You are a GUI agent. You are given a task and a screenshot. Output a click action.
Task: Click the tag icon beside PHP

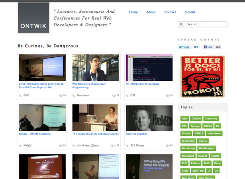(x=20, y=95)
